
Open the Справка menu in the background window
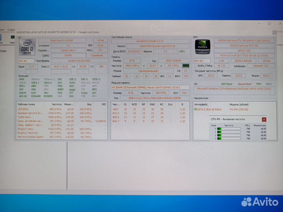coord(11,29)
